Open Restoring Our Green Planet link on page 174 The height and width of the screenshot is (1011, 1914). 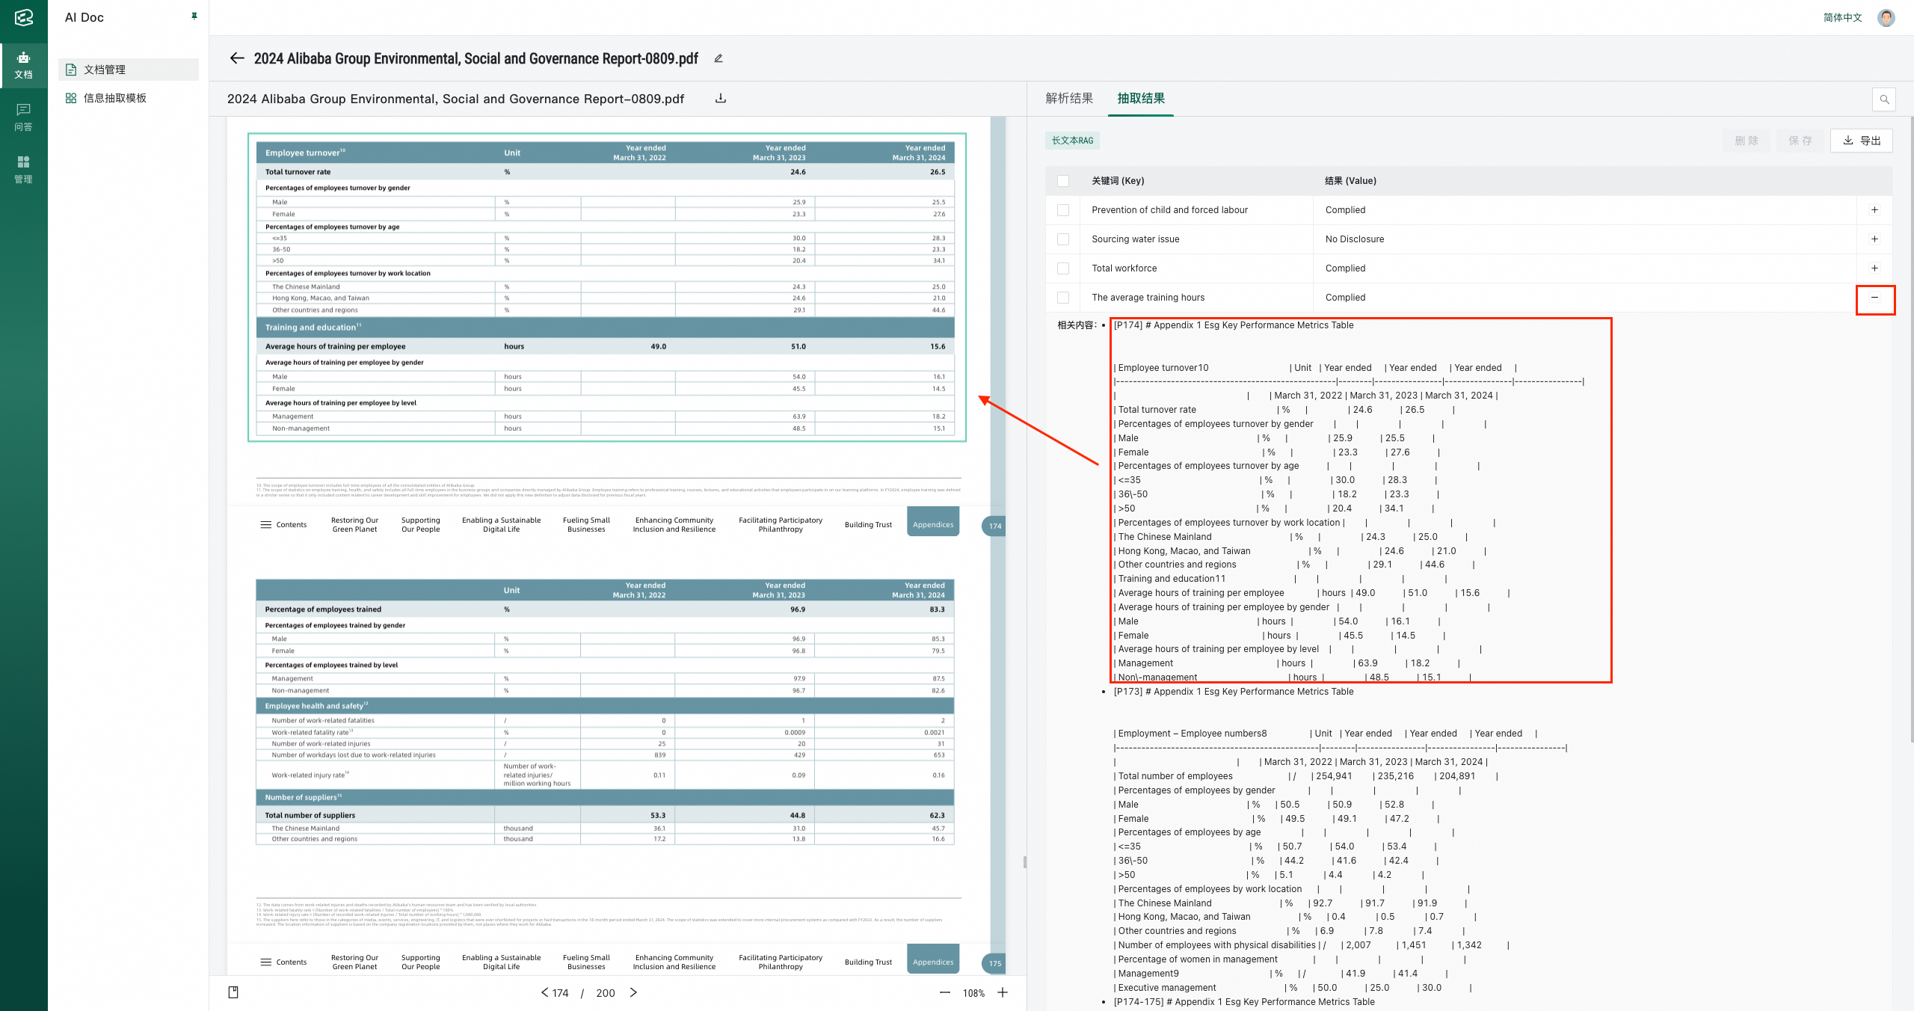click(x=354, y=524)
